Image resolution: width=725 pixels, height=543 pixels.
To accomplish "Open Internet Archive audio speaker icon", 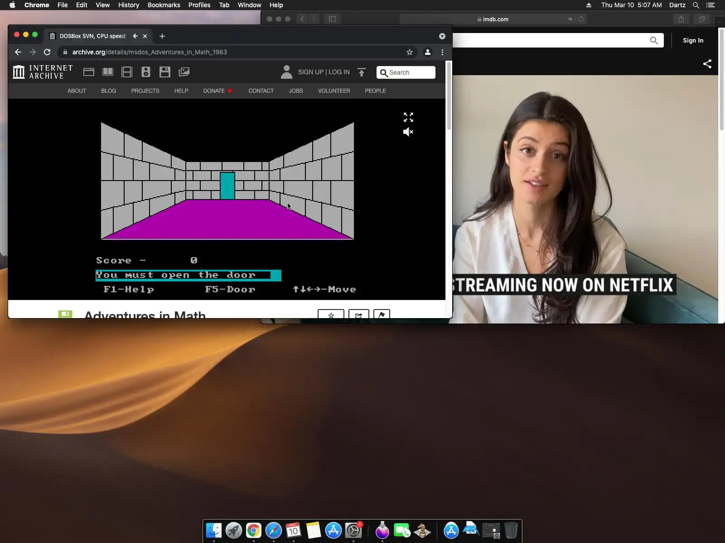I will pyautogui.click(x=146, y=72).
